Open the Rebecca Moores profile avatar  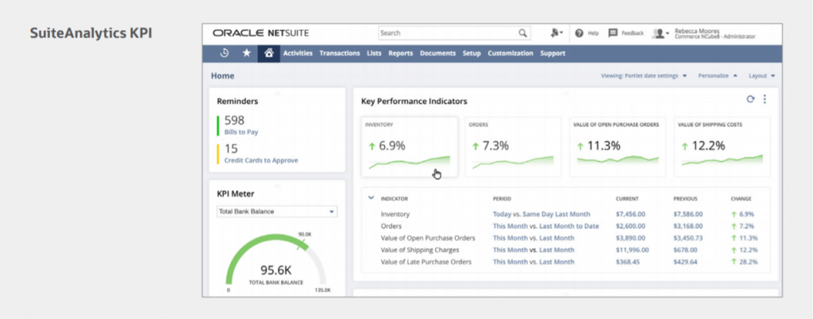(660, 33)
